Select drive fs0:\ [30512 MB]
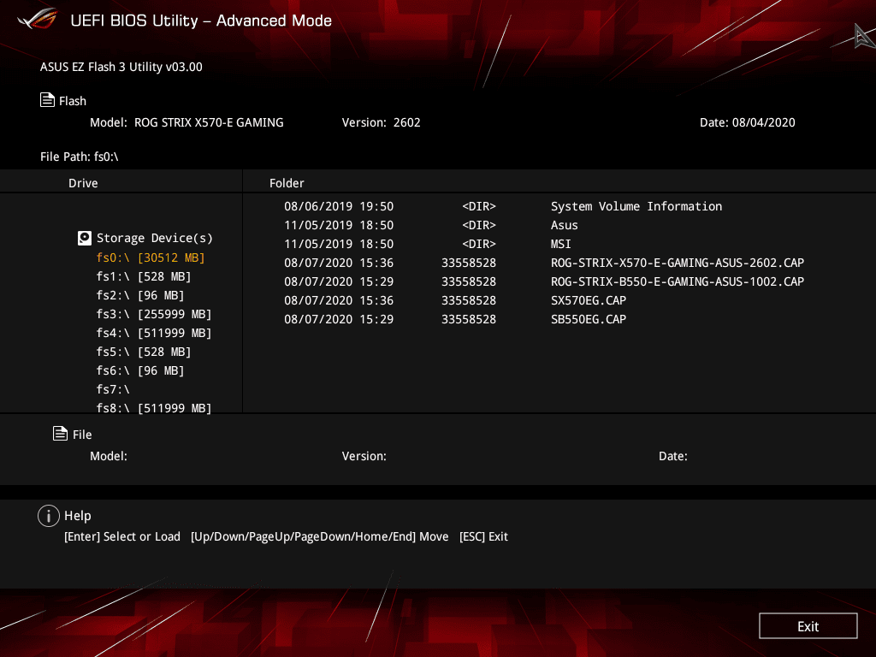The width and height of the screenshot is (876, 657). pos(151,257)
